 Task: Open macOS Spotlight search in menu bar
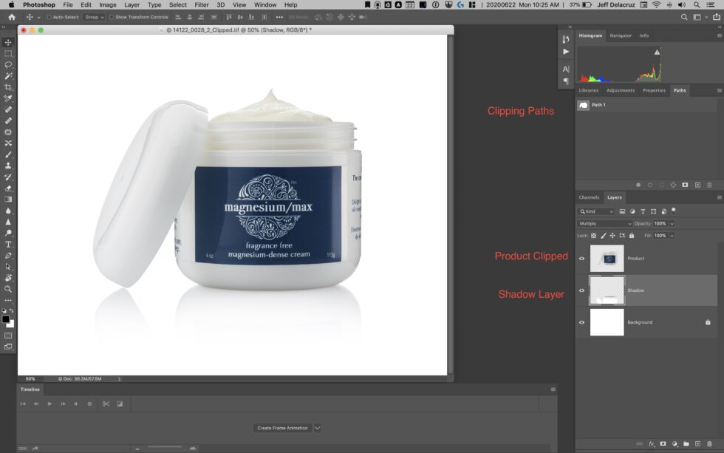pyautogui.click(x=696, y=4)
